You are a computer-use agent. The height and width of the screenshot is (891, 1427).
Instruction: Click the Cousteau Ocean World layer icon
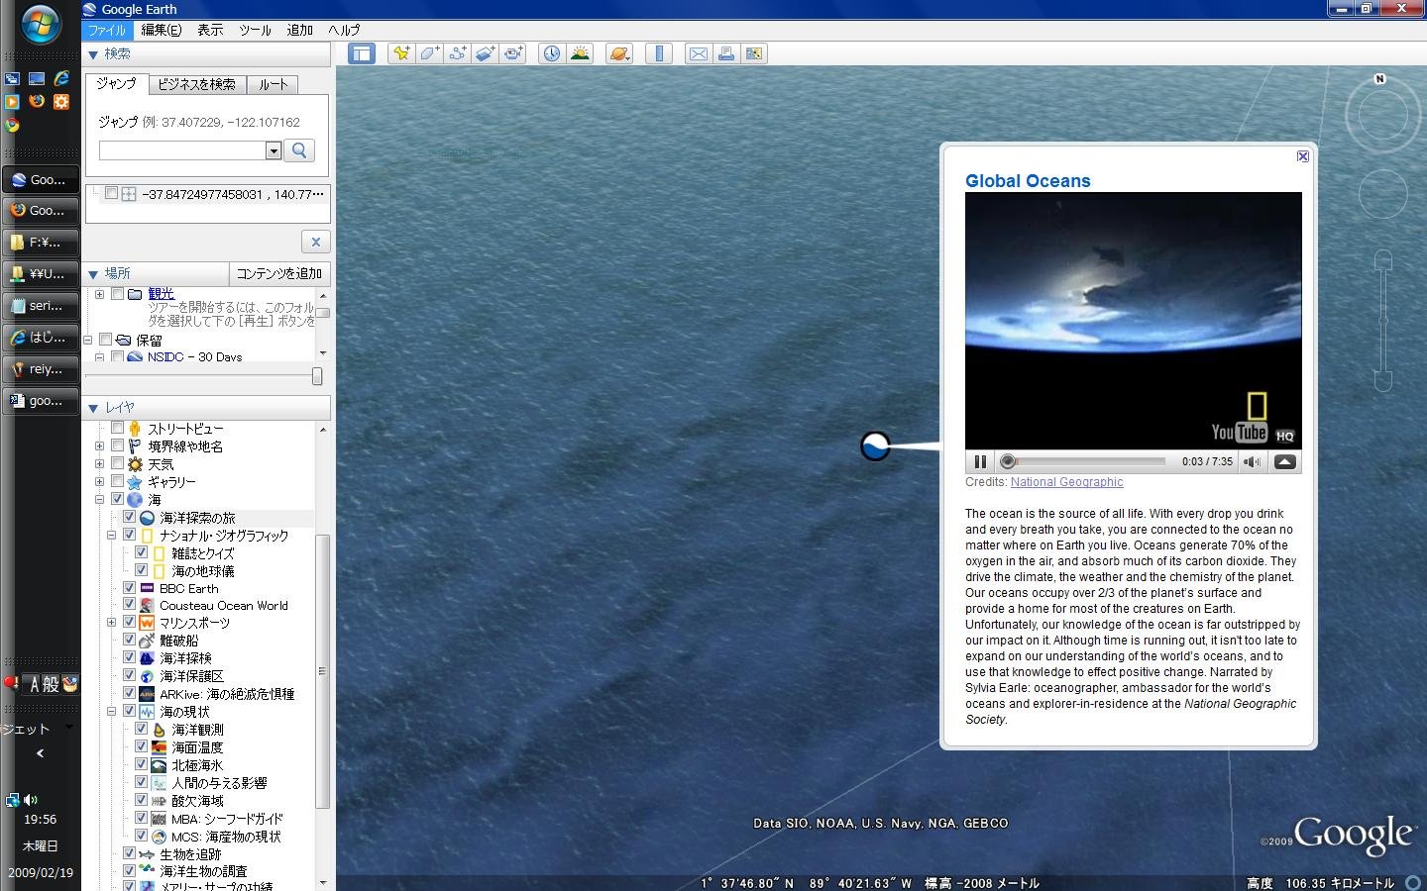coord(147,605)
